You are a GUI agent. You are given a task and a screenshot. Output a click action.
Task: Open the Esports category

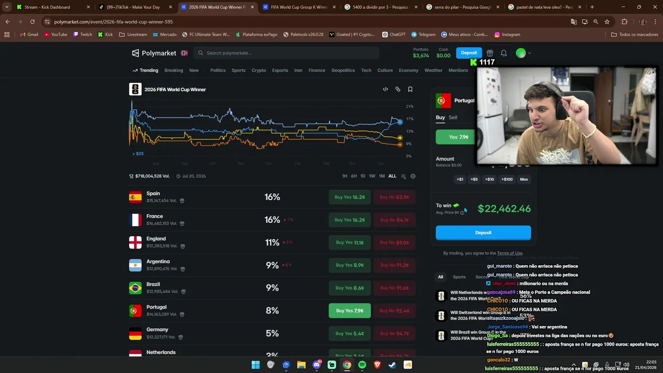pyautogui.click(x=280, y=70)
